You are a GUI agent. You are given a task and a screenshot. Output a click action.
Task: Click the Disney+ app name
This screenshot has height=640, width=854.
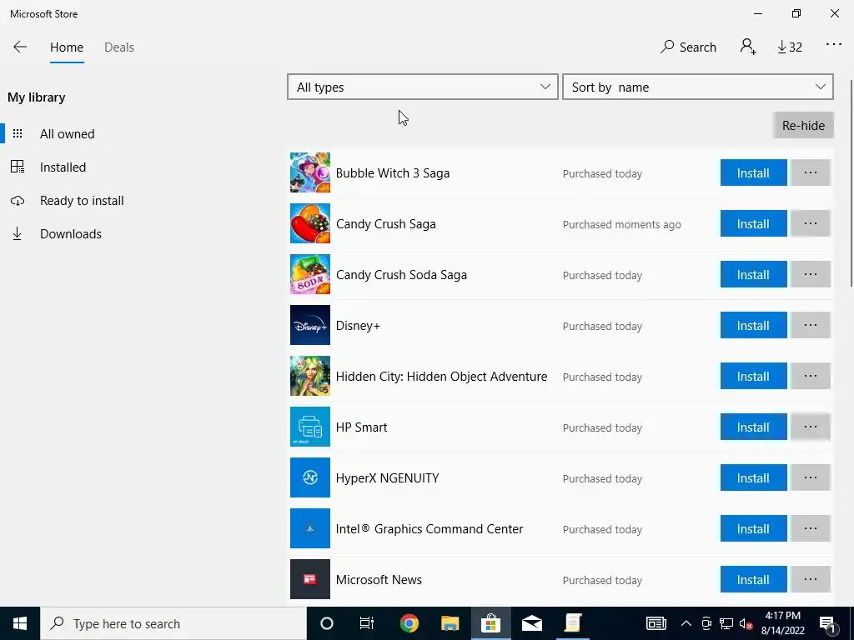[358, 326]
